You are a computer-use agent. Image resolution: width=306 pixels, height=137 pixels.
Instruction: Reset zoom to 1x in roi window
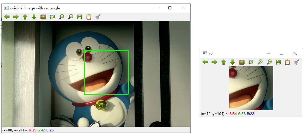242,62
